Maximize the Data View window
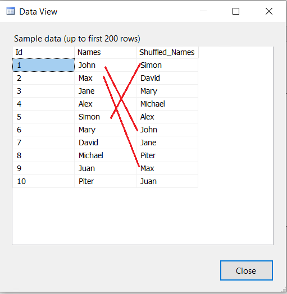The height and width of the screenshot is (294, 287). click(236, 11)
